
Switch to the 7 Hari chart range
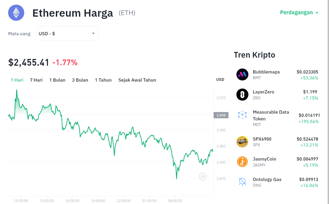36,80
